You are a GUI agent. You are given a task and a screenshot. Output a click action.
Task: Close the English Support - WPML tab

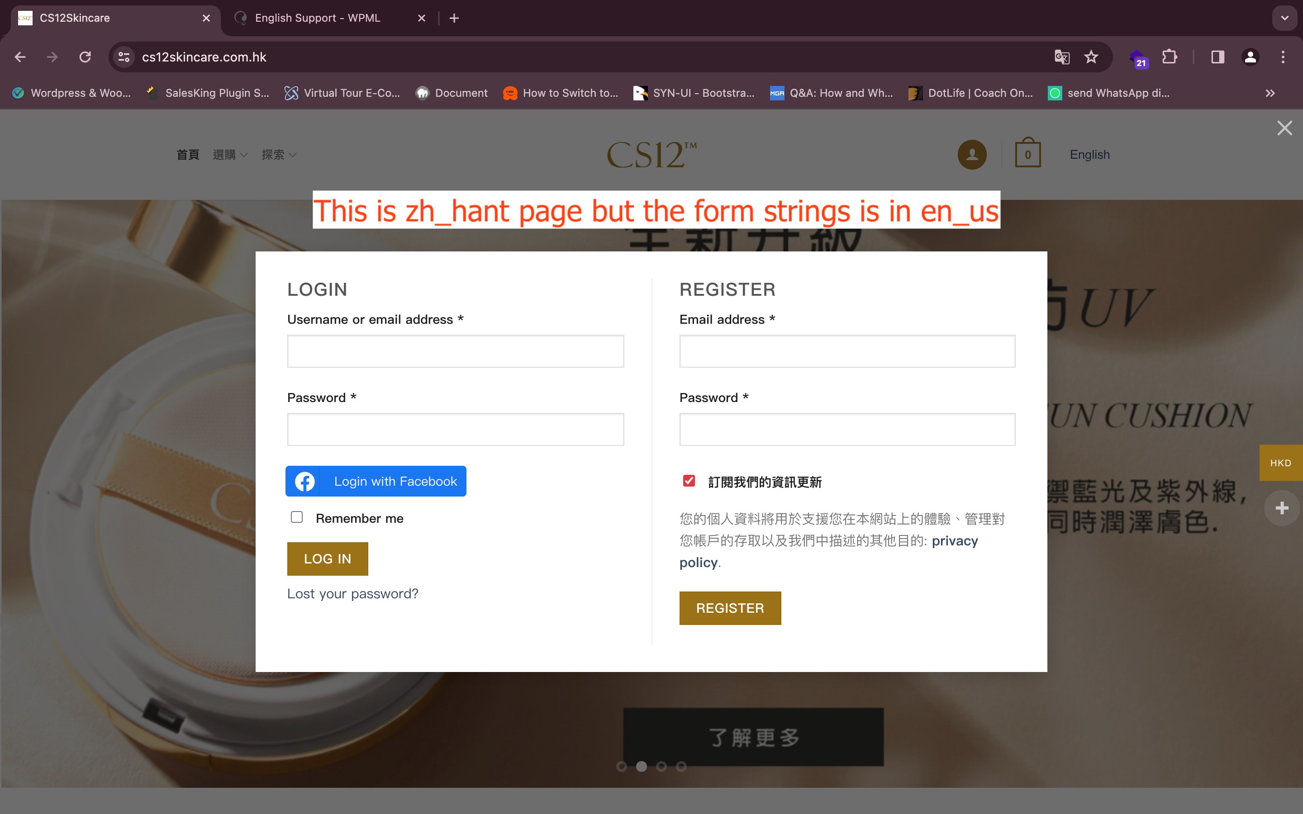422,18
